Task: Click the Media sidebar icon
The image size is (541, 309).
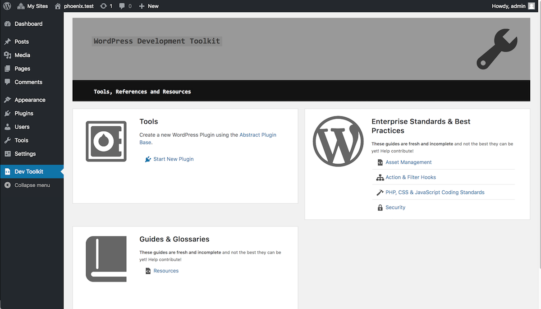Action: [7, 55]
